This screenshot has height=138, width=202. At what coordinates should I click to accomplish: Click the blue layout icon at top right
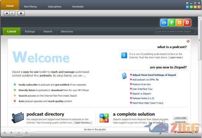pos(187,7)
